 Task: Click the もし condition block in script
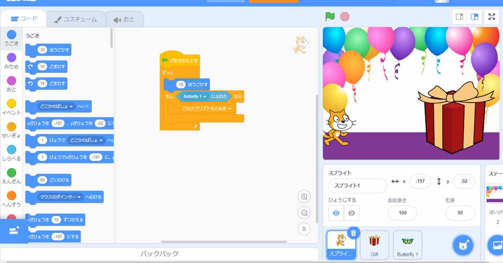pos(169,96)
